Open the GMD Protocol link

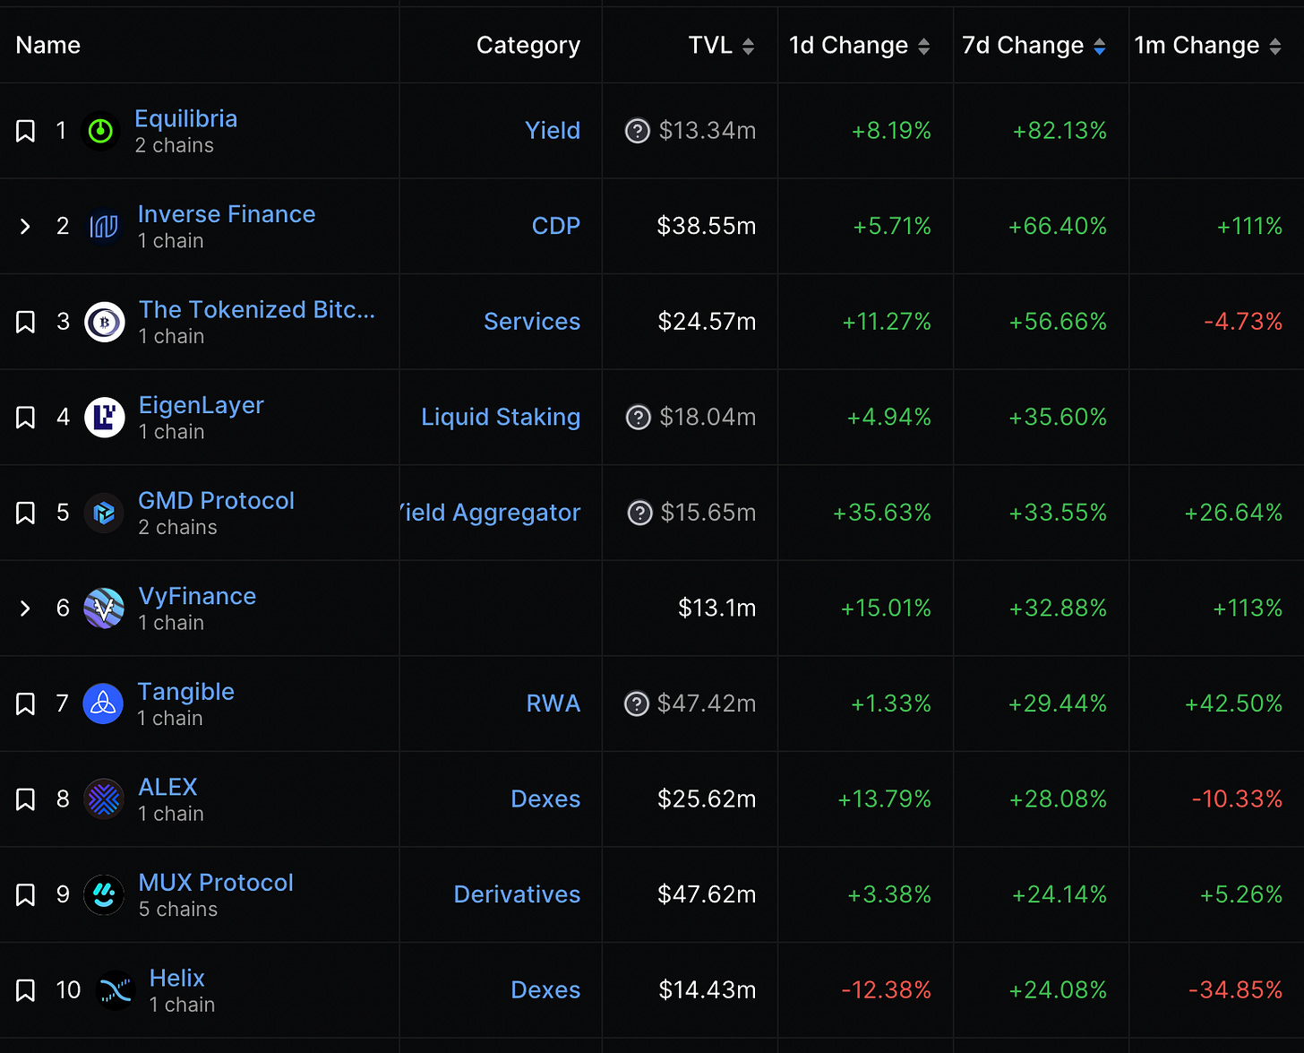click(216, 500)
